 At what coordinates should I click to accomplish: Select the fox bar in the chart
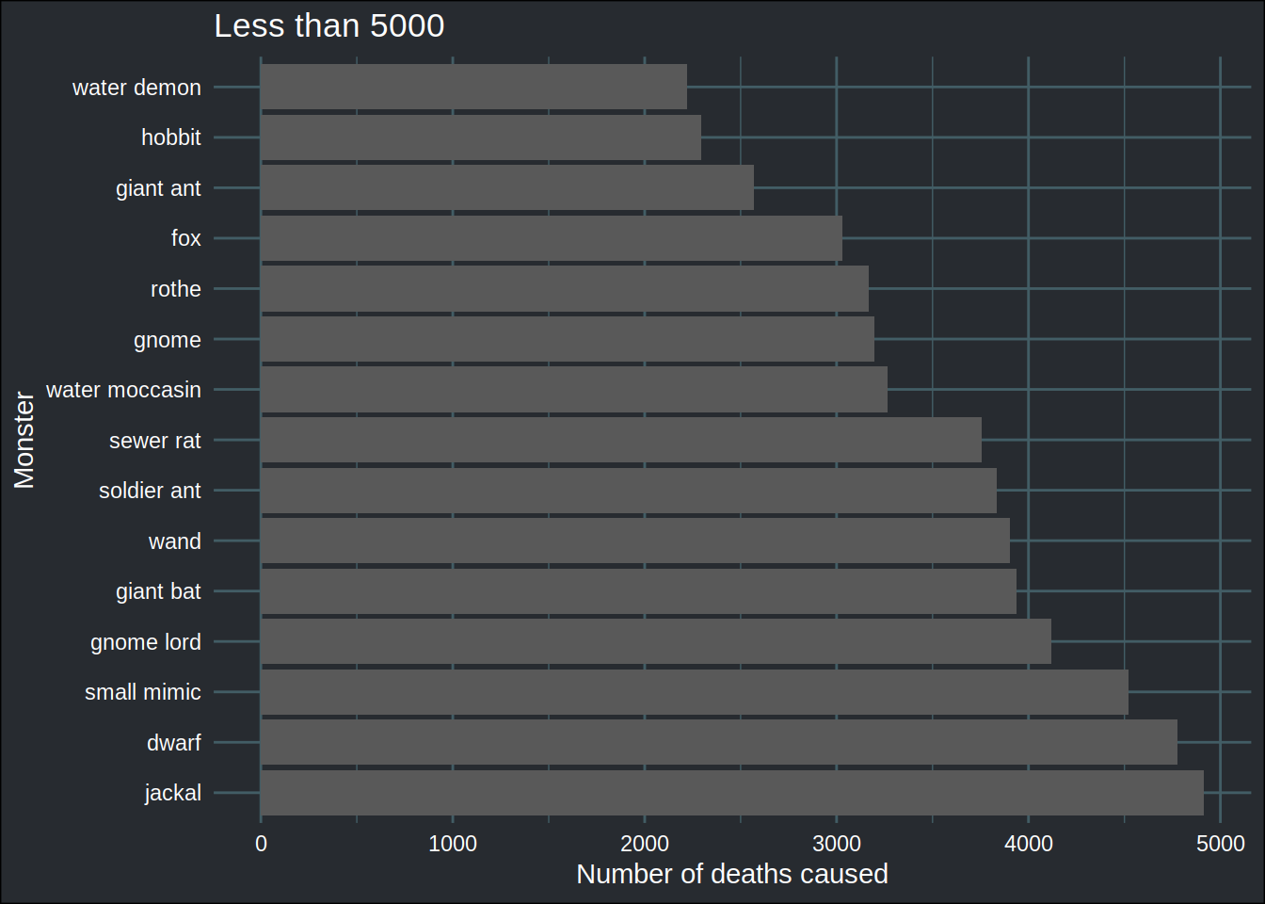tap(552, 238)
